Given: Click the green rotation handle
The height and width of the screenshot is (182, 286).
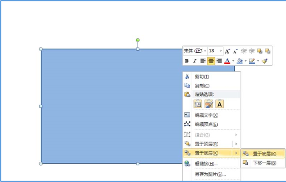Looking at the screenshot, I should click(138, 40).
